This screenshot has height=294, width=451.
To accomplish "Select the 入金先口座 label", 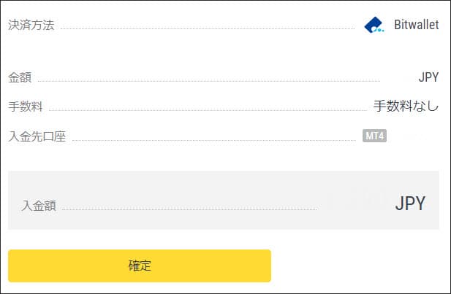I will pos(37,136).
